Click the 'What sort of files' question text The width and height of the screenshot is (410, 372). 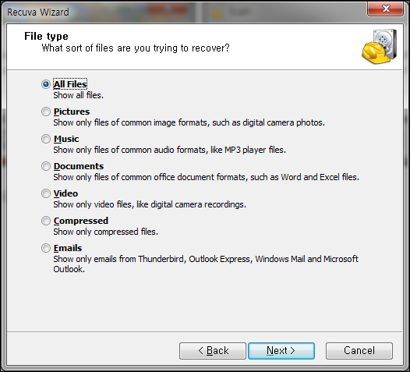tap(136, 48)
